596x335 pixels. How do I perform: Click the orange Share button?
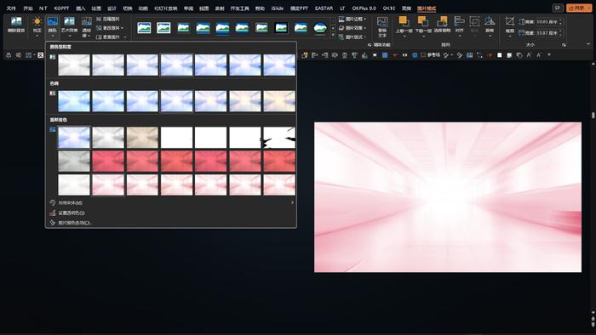click(579, 8)
